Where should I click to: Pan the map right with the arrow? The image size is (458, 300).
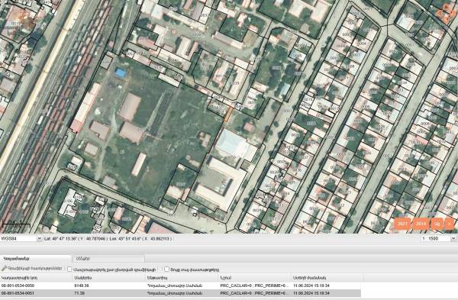click(453, 14)
